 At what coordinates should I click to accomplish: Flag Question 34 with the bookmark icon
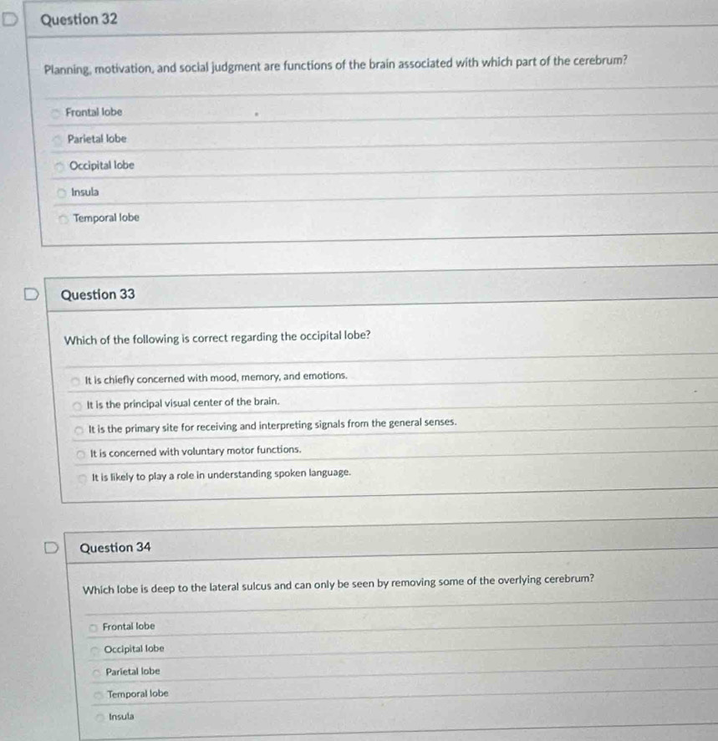(x=54, y=549)
